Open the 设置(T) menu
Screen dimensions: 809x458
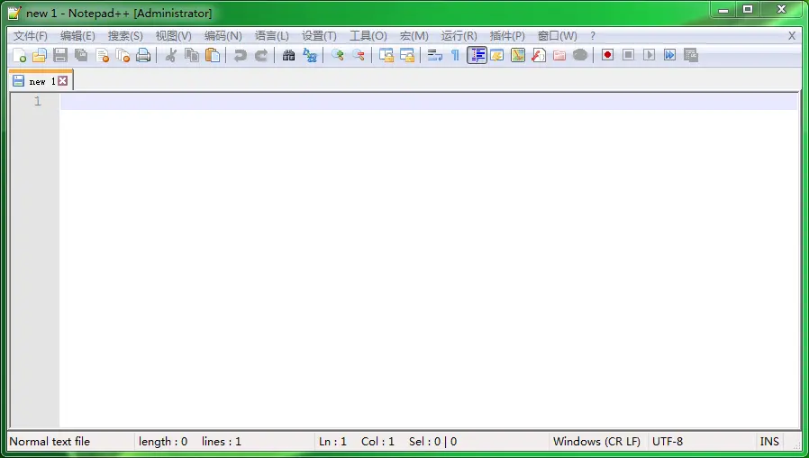[x=320, y=36]
